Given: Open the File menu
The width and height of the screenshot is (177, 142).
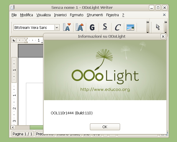Looking at the screenshot, I should point(14,15).
